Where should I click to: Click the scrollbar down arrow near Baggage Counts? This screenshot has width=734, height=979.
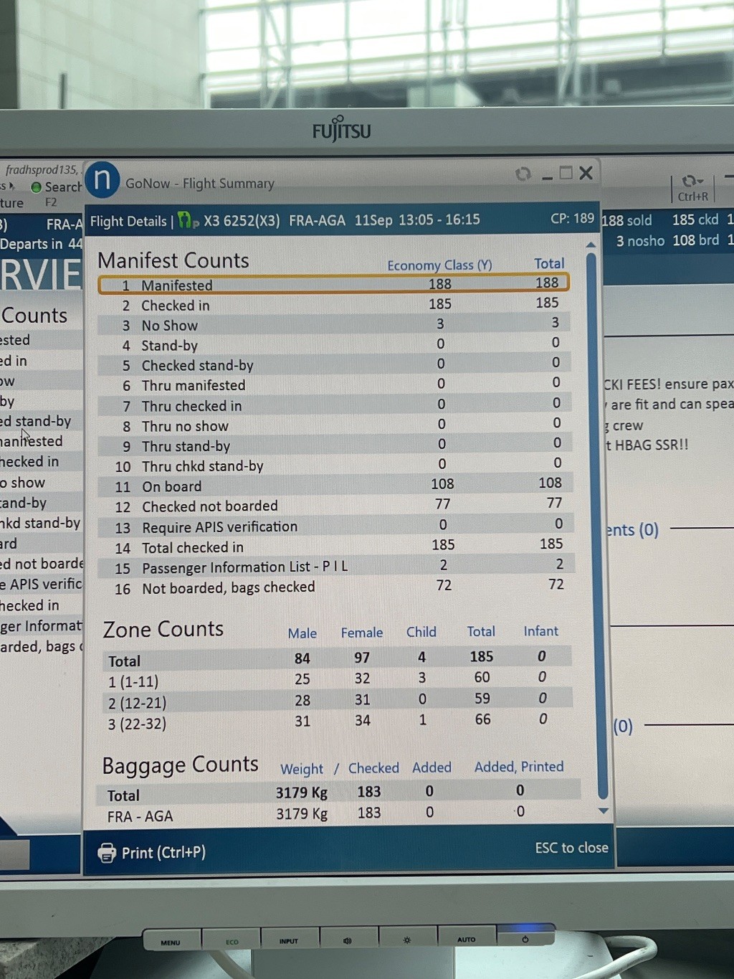[x=603, y=810]
